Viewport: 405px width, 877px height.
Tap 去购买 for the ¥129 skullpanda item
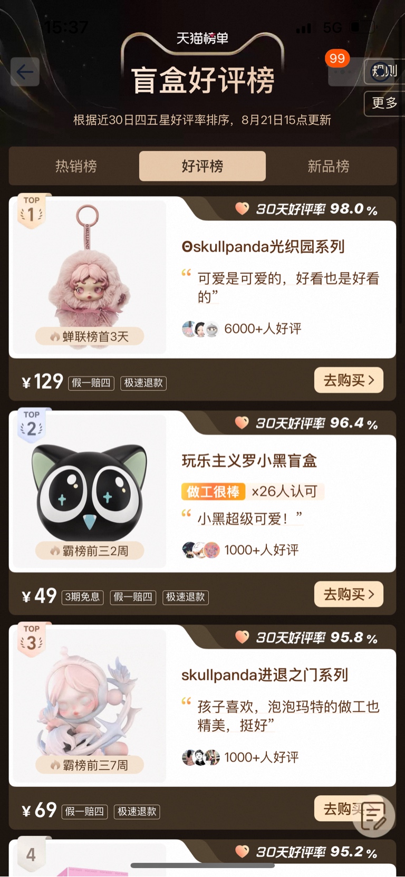point(349,380)
